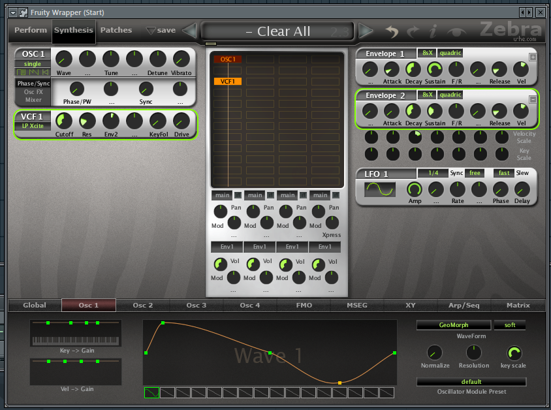The image size is (551, 410).
Task: Open the Matrix tab
Action: tap(518, 306)
